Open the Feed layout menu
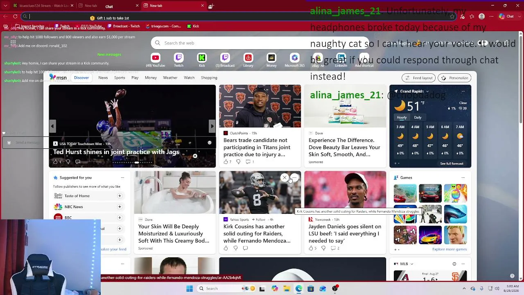524x295 pixels. [x=418, y=78]
